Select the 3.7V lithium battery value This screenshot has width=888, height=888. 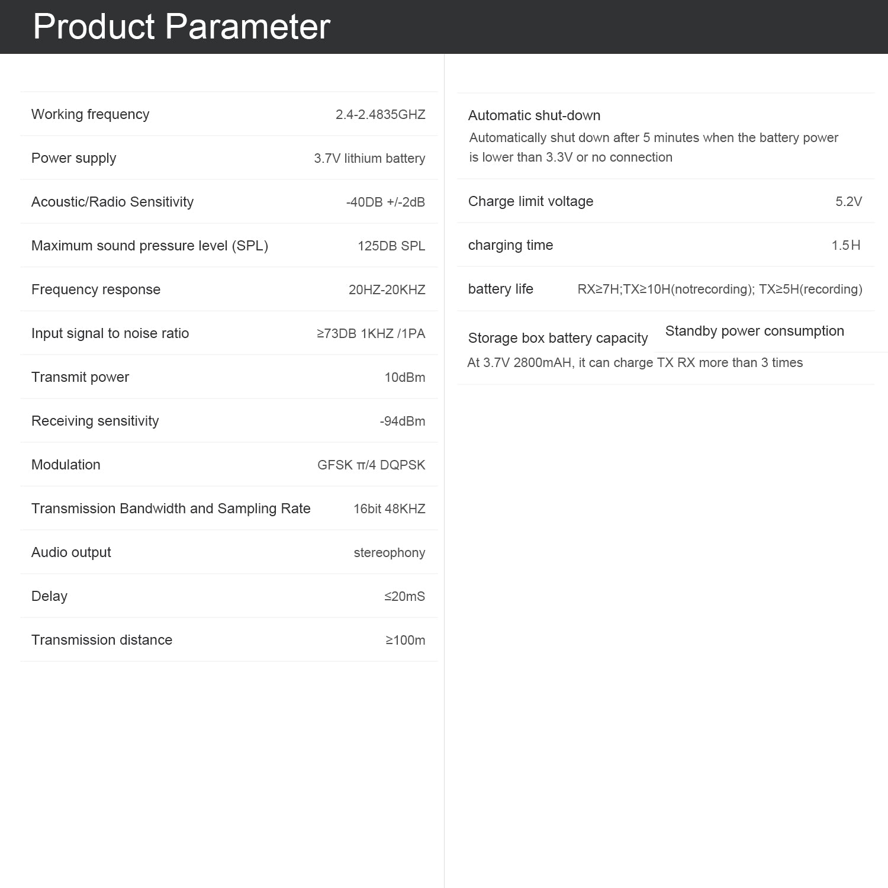(369, 158)
